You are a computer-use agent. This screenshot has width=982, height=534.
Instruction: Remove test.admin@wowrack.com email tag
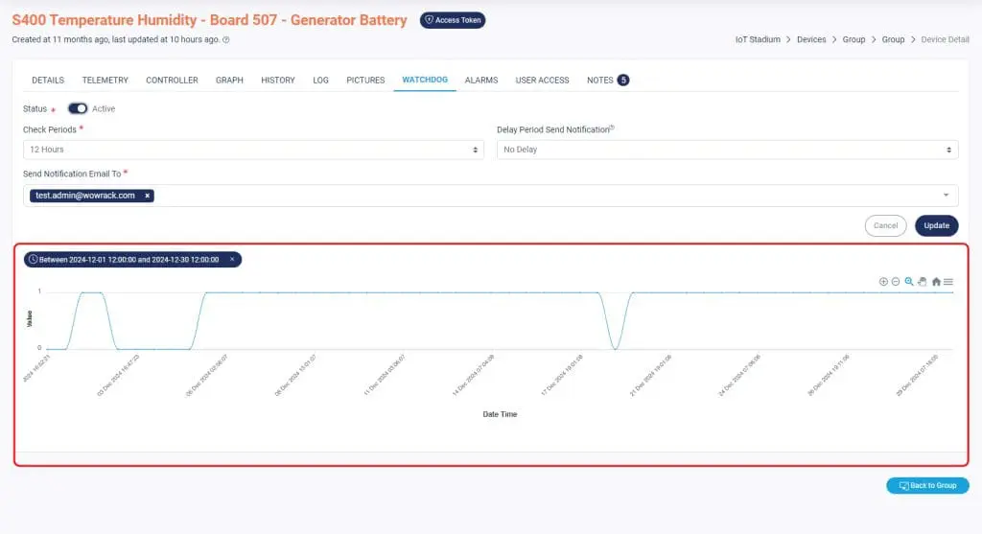pos(147,196)
